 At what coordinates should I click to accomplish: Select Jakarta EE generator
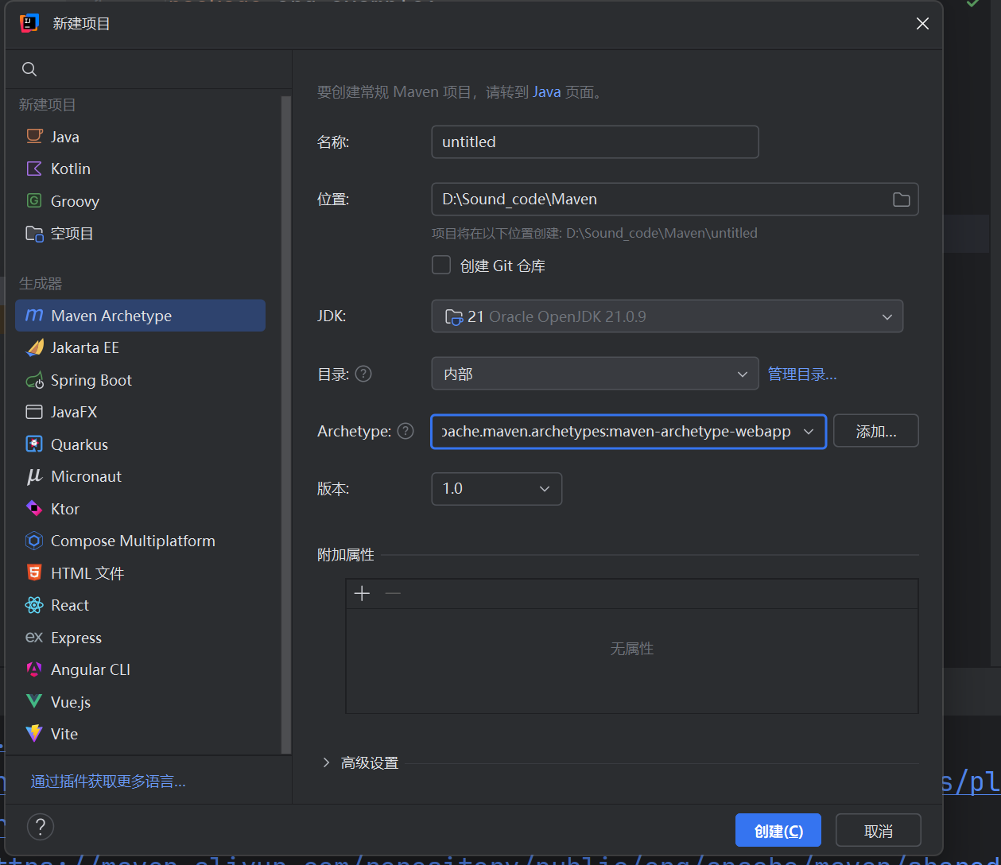point(140,347)
